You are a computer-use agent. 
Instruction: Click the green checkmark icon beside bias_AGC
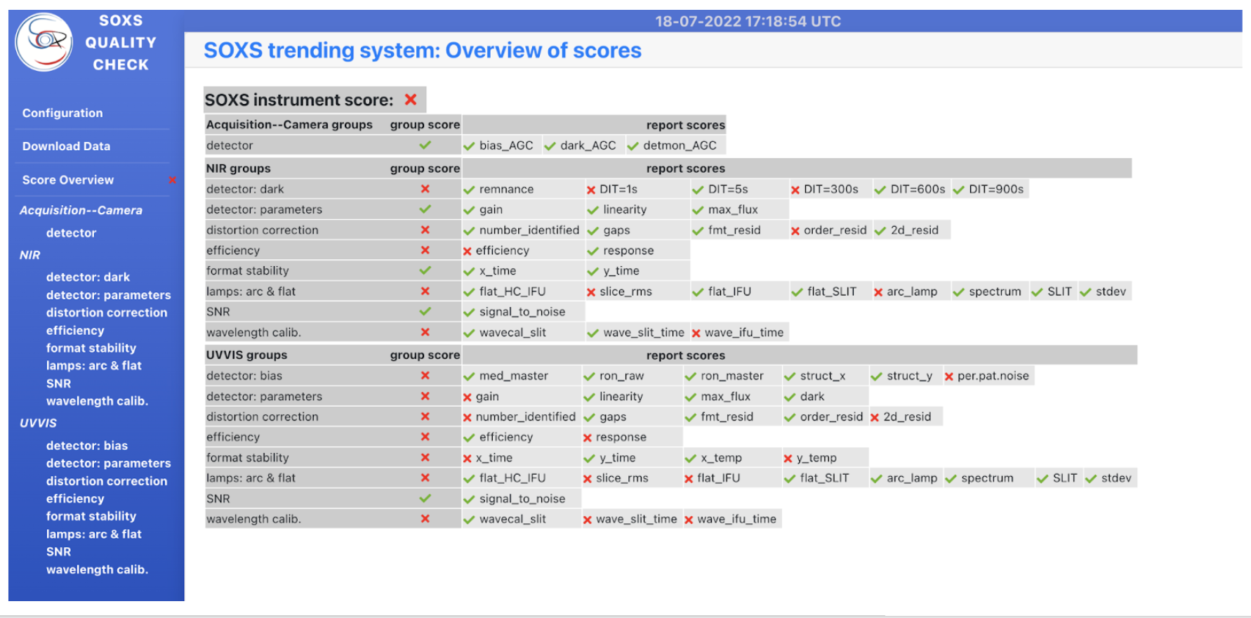point(469,146)
